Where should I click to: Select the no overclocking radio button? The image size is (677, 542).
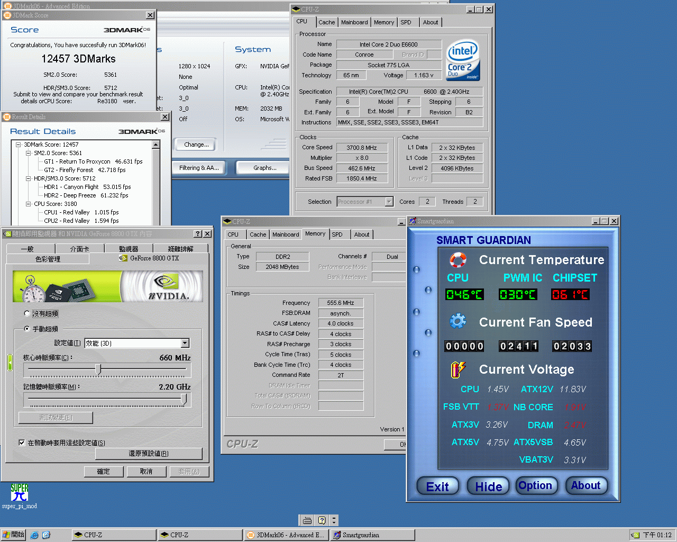coord(27,313)
